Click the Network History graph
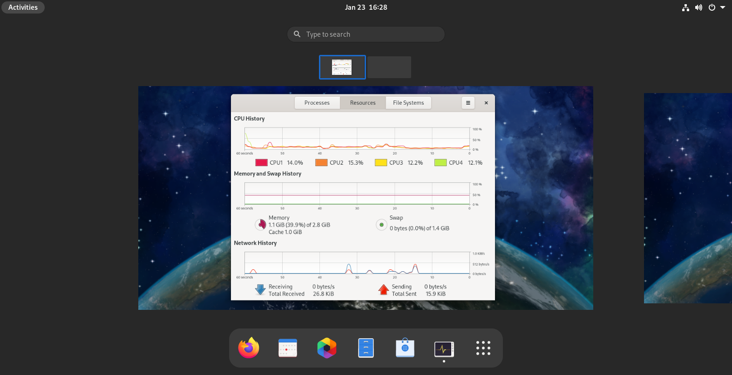 (x=357, y=263)
